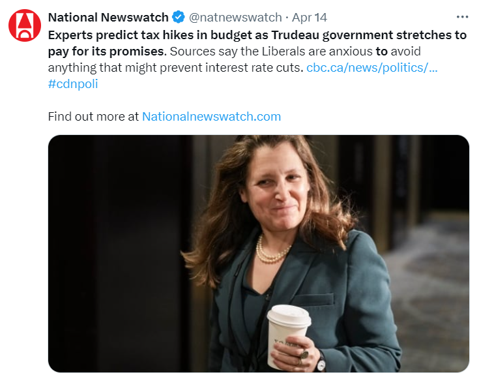Follow the cbc.ca/news/politics link

pos(371,68)
